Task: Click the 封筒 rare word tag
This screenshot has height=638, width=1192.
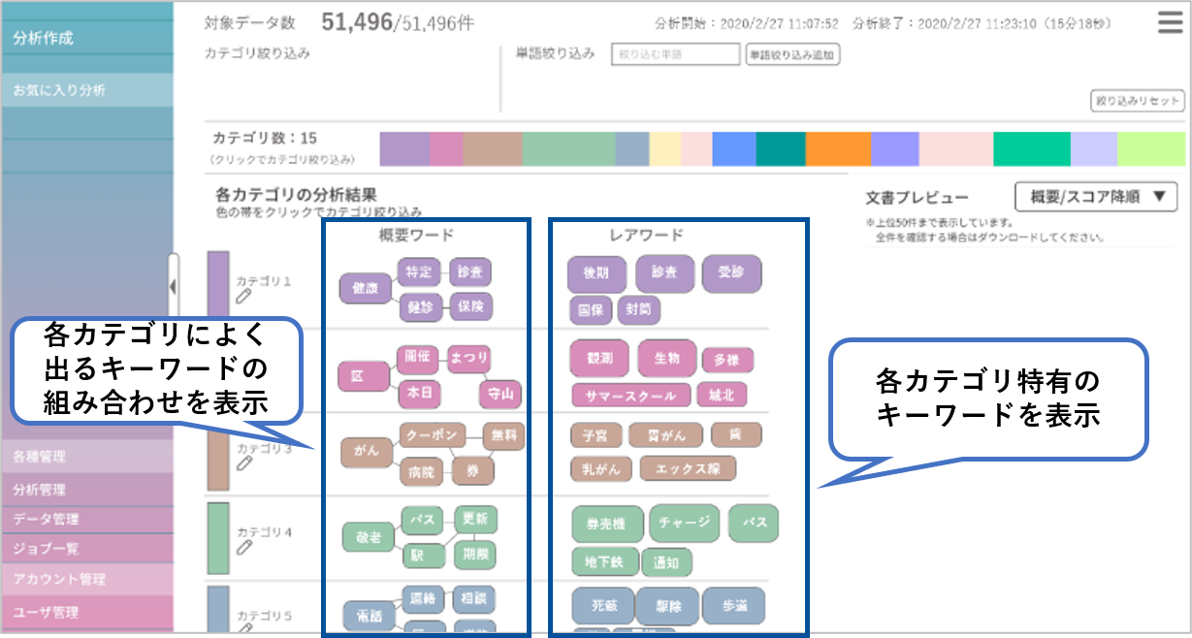Action: pyautogui.click(x=638, y=310)
